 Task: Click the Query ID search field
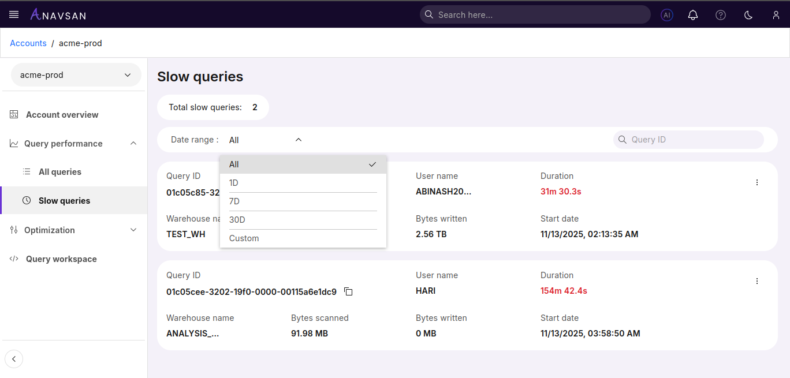[693, 140]
